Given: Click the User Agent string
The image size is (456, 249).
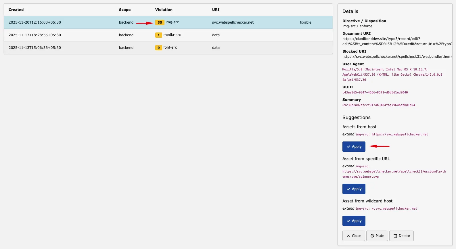Looking at the screenshot, I should [x=392, y=75].
